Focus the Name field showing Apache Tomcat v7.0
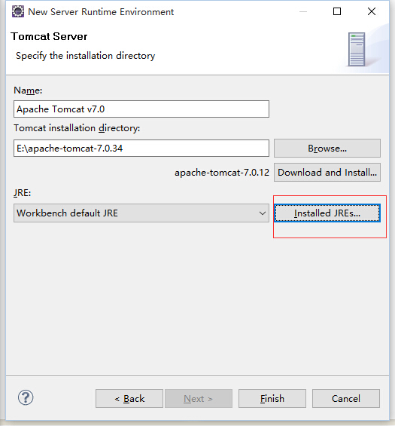 (141, 109)
